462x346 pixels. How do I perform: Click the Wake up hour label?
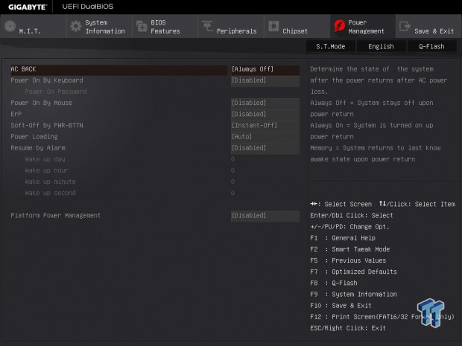[x=46, y=170]
